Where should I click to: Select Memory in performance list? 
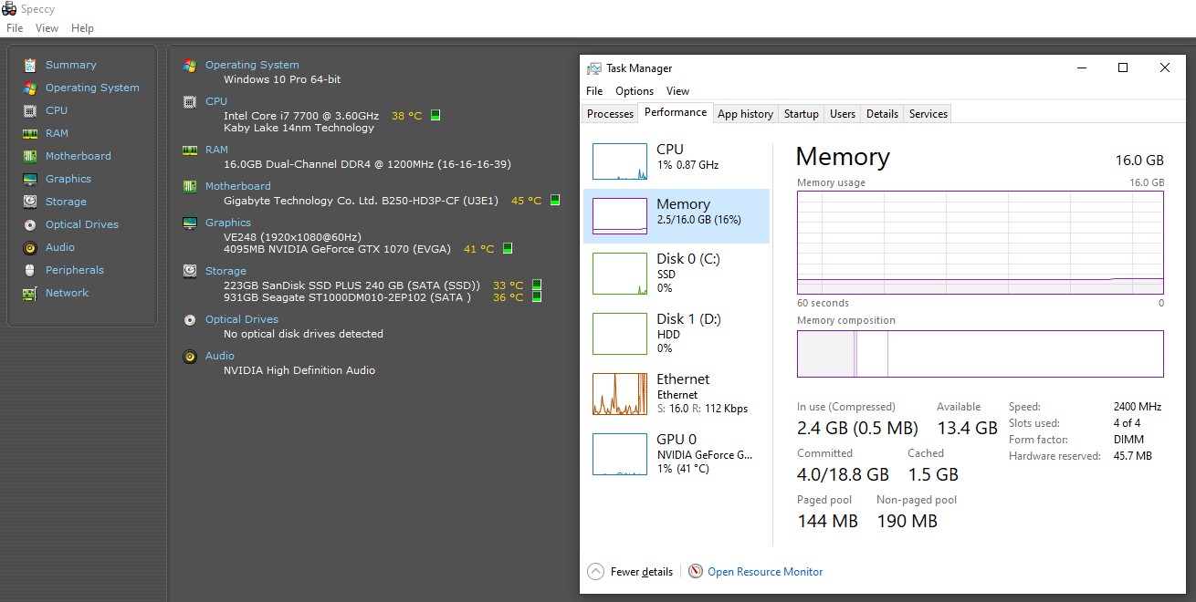[677, 216]
